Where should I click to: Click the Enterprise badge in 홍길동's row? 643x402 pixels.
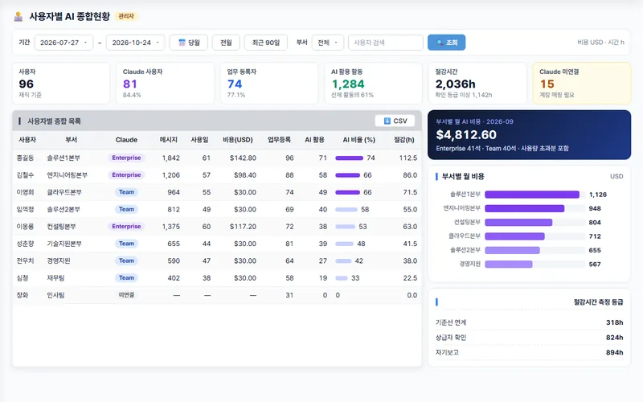[x=126, y=158]
